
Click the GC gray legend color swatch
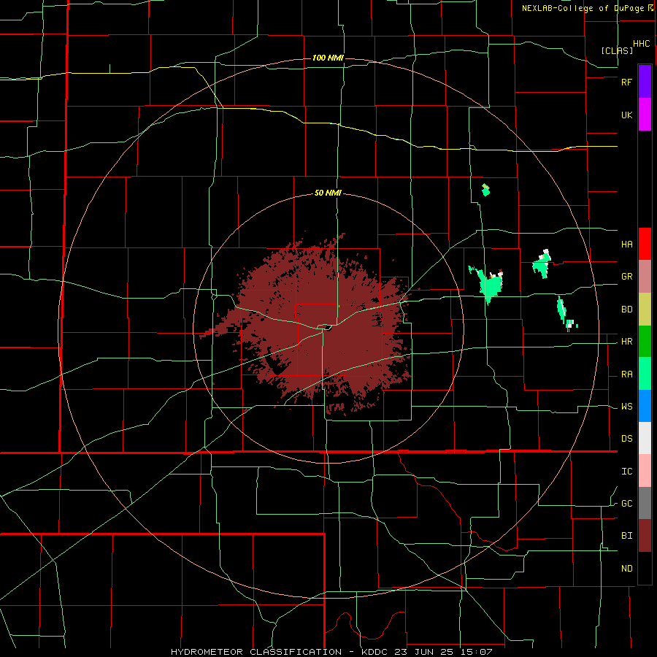click(x=645, y=503)
